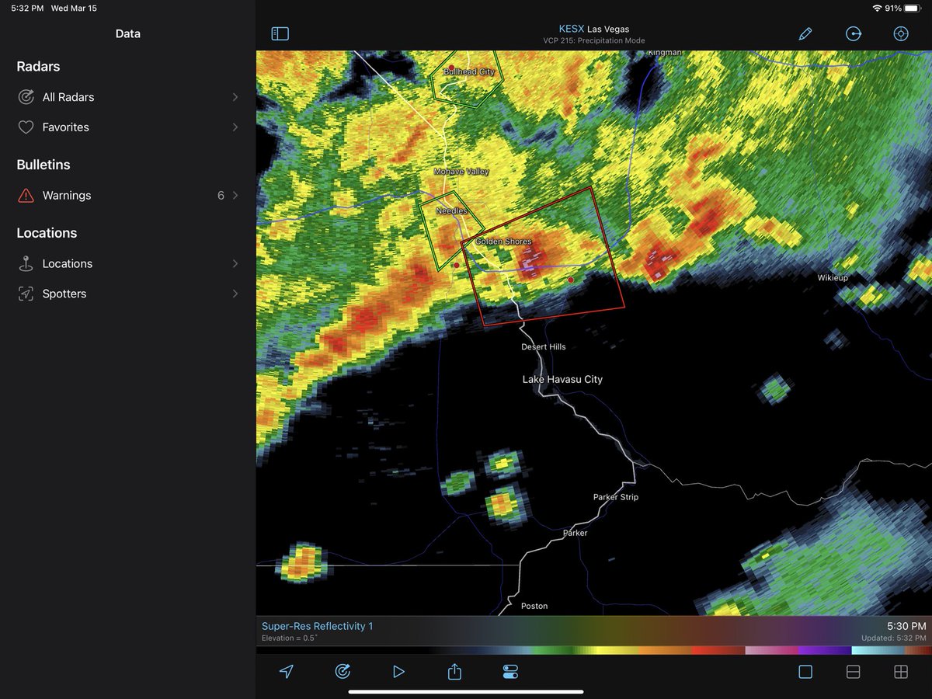Image resolution: width=932 pixels, height=699 pixels.
Task: Tap the 5:30 PM scan time
Action: pos(906,626)
